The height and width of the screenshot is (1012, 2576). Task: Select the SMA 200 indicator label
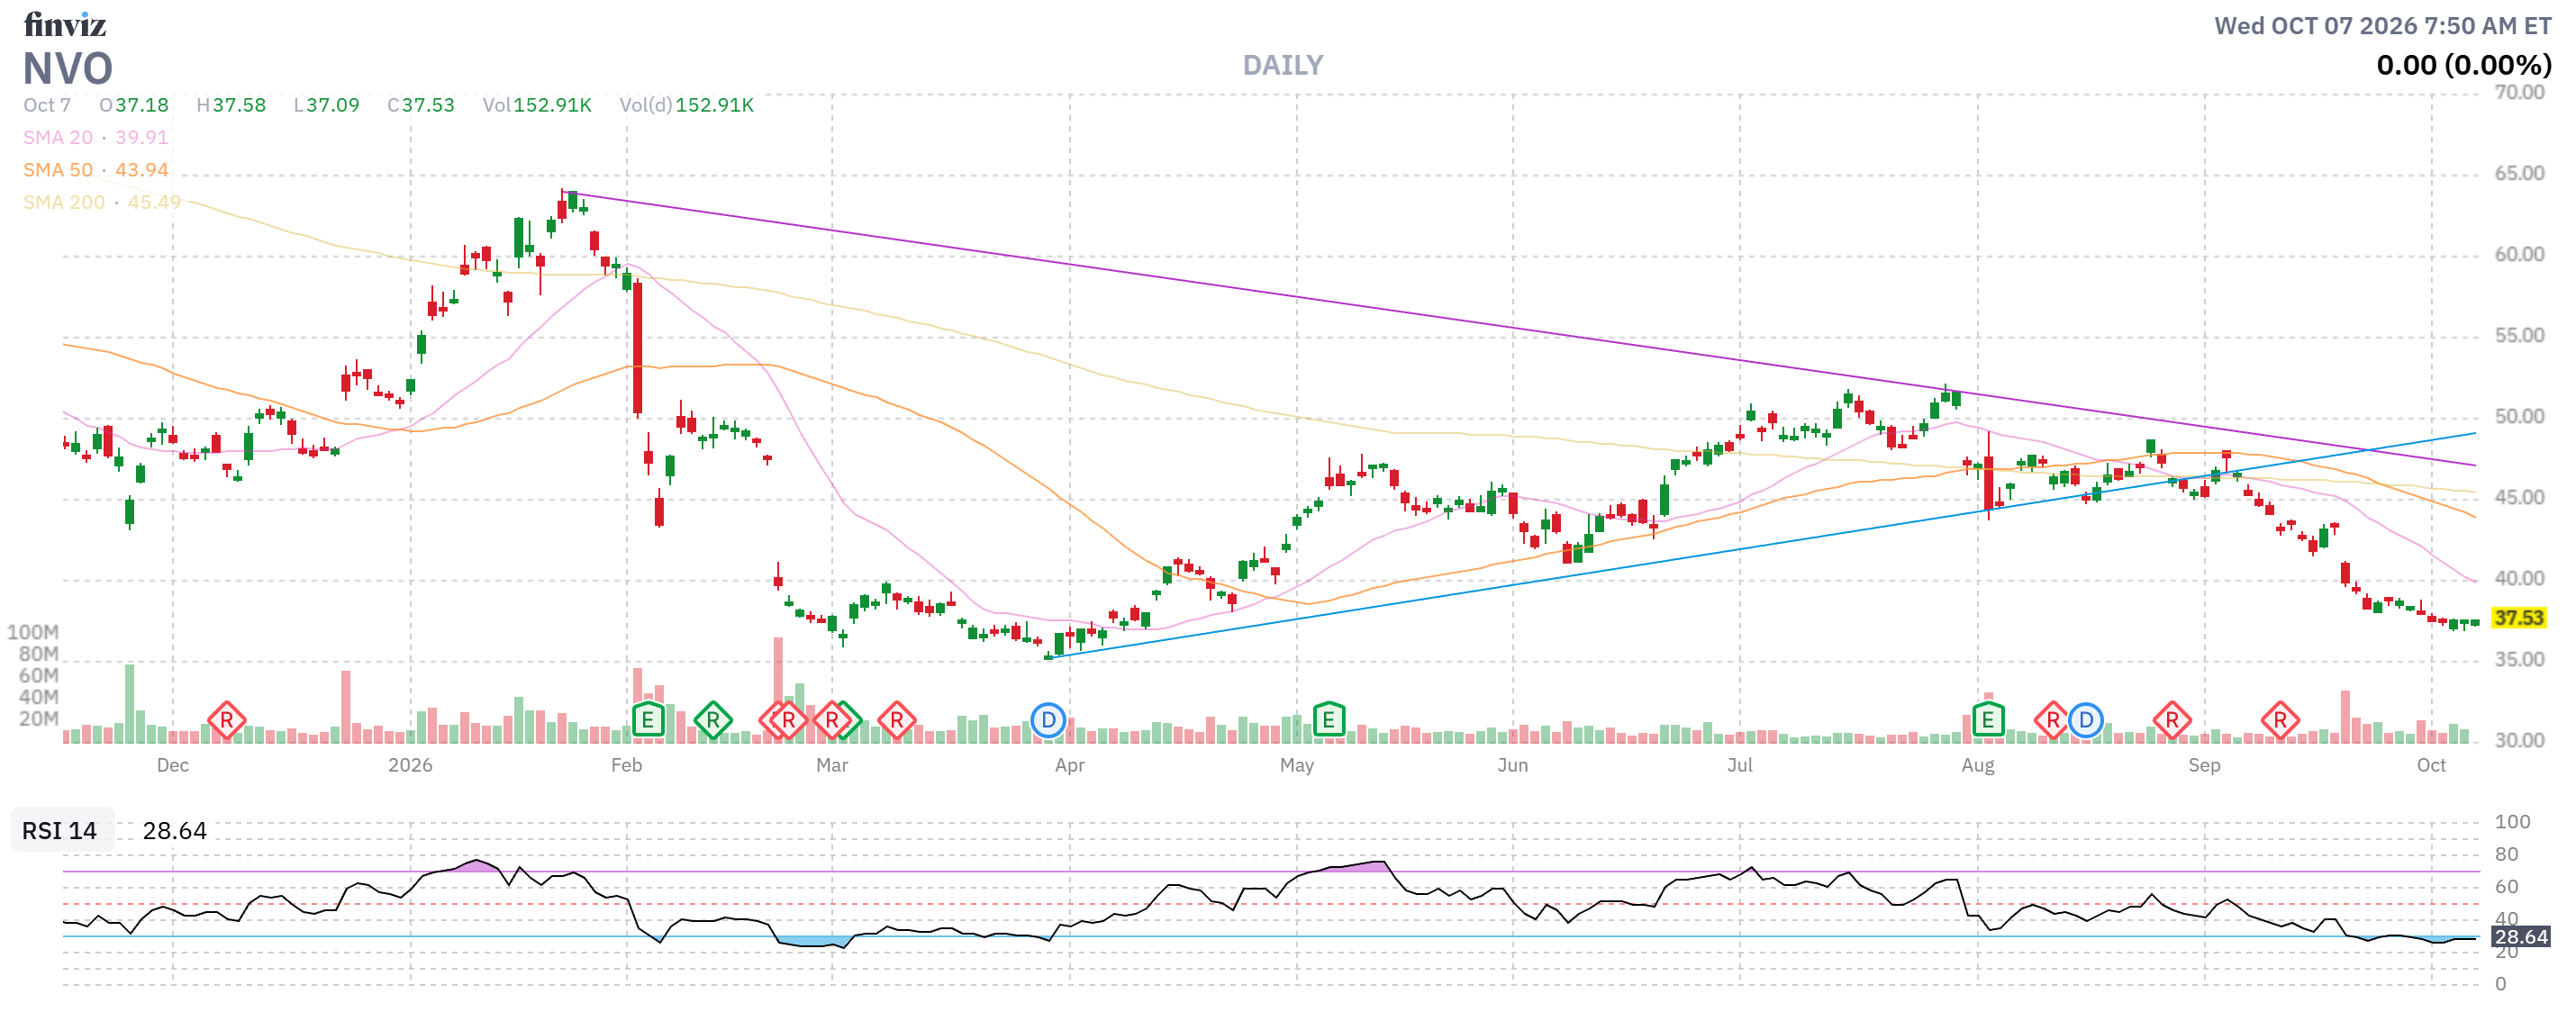tap(64, 203)
